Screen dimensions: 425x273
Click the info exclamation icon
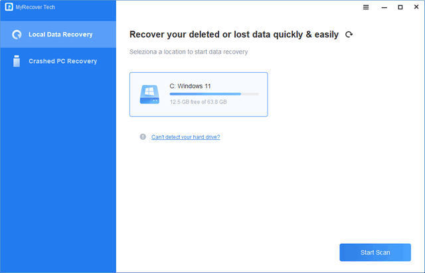pos(142,137)
